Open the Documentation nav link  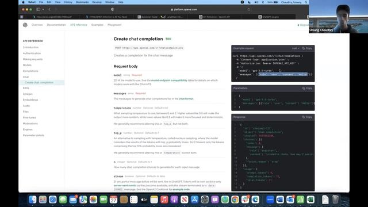click(56, 25)
